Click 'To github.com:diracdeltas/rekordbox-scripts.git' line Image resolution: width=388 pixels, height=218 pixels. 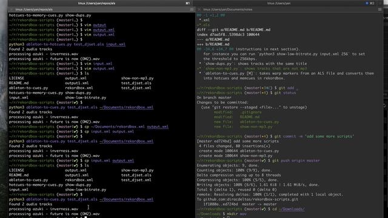(x=247, y=199)
